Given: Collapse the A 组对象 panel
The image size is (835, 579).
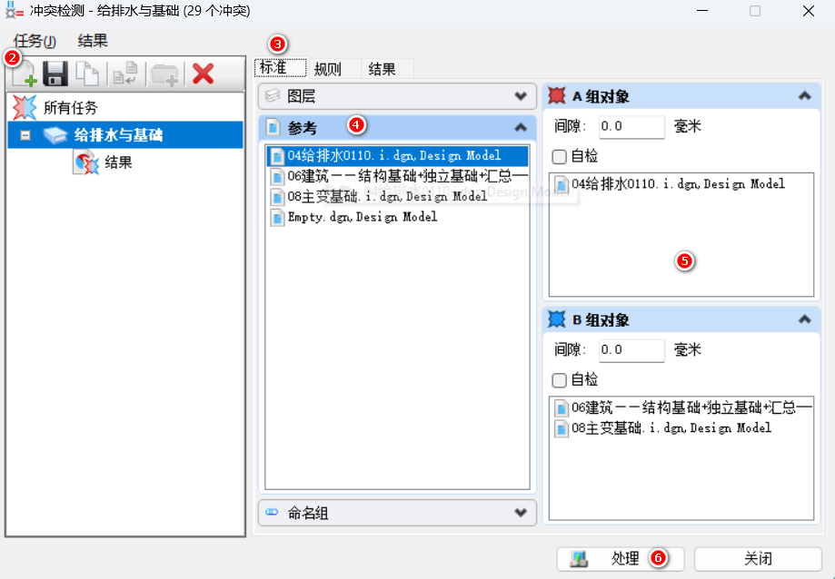Looking at the screenshot, I should pos(805,96).
